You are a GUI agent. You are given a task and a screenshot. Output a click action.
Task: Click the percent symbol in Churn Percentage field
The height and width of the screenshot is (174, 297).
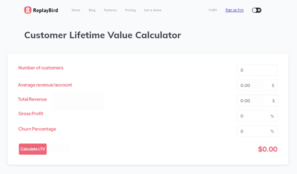tap(272, 131)
